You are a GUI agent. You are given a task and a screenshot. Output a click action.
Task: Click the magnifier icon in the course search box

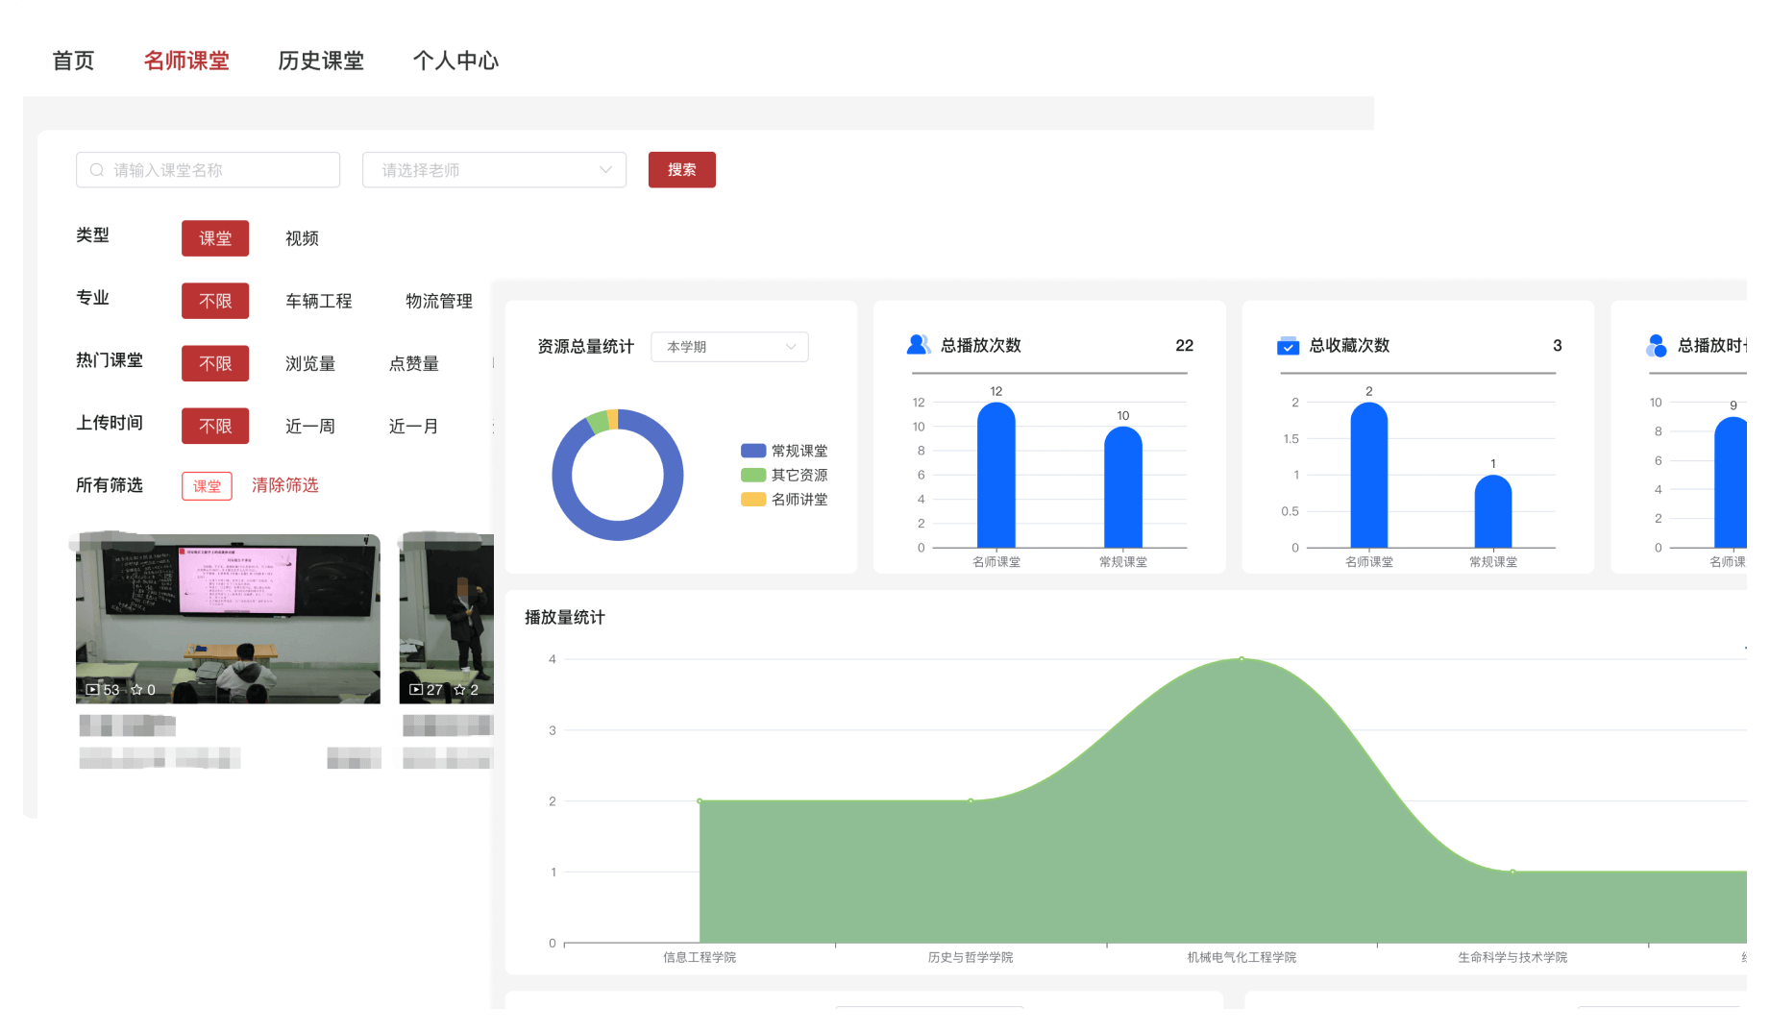(x=97, y=169)
